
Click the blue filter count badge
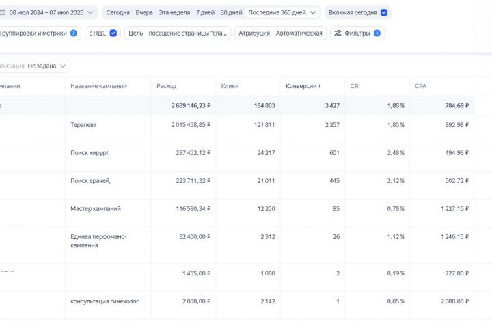pyautogui.click(x=377, y=33)
